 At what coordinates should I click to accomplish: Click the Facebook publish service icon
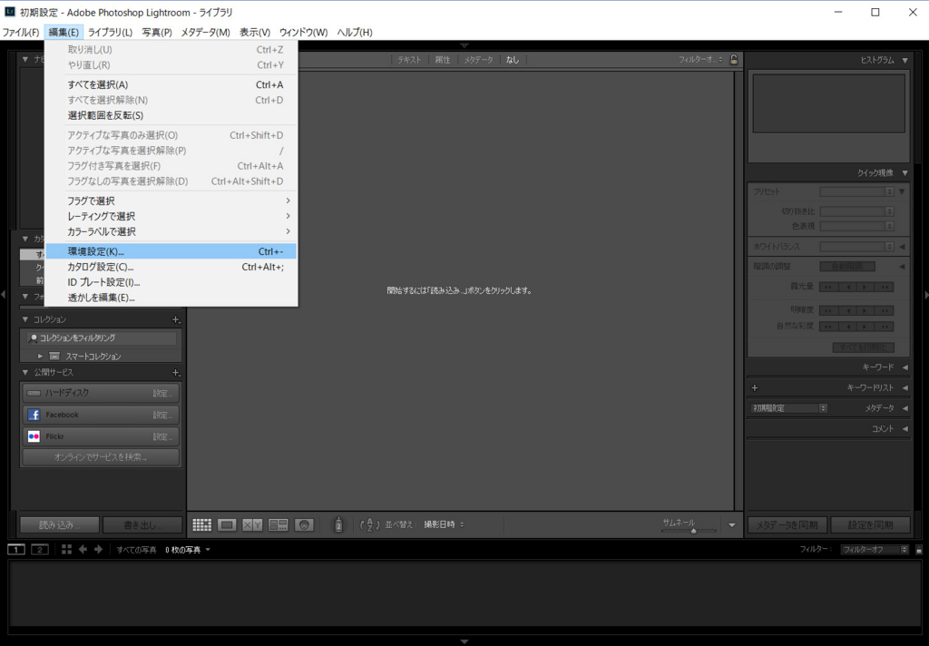click(x=34, y=415)
